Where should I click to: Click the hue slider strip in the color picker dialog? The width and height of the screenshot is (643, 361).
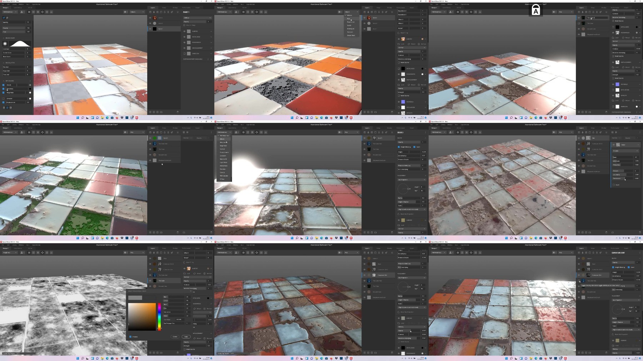point(159,317)
